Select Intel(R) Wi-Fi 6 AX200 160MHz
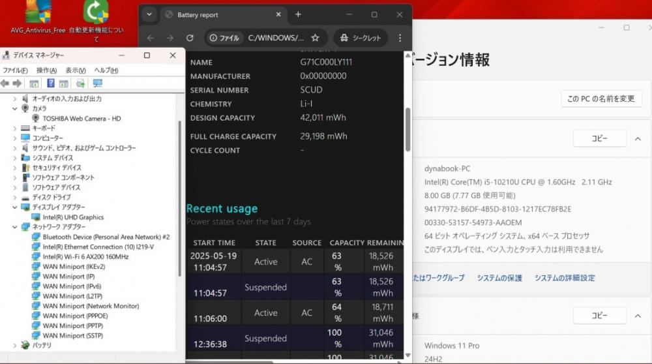 click(x=85, y=256)
